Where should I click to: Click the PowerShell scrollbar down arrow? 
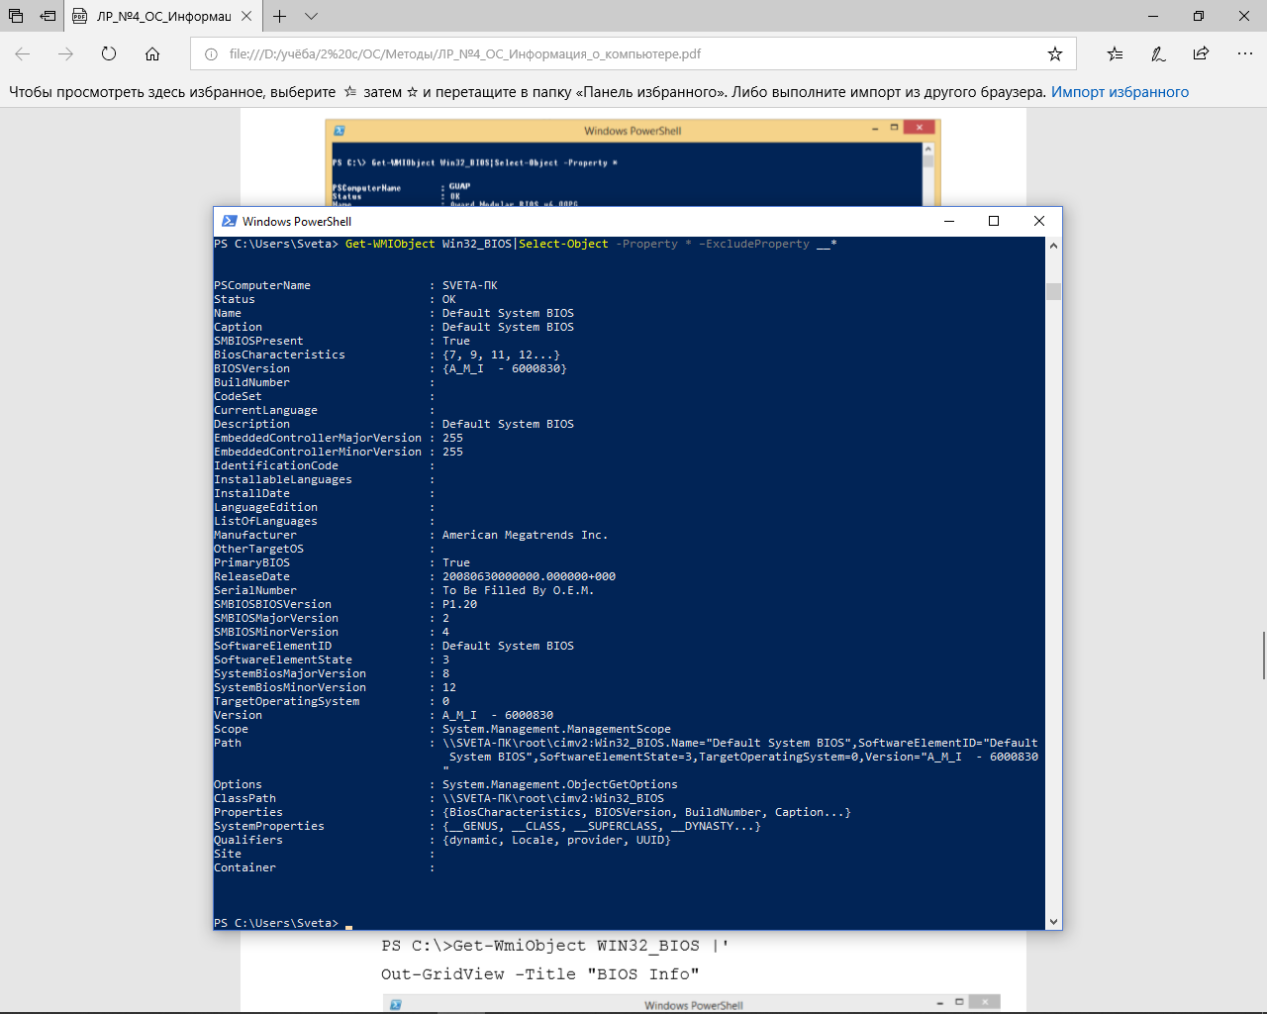click(x=1053, y=922)
